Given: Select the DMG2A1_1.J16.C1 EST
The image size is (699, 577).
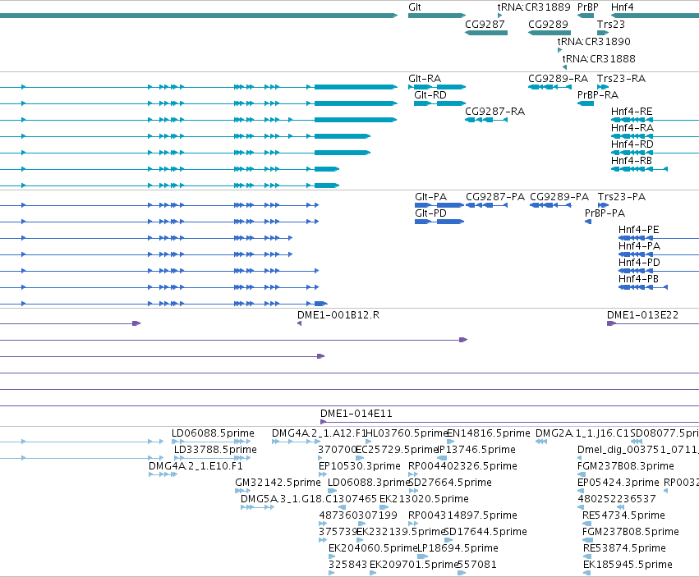Looking at the screenshot, I should tap(541, 442).
